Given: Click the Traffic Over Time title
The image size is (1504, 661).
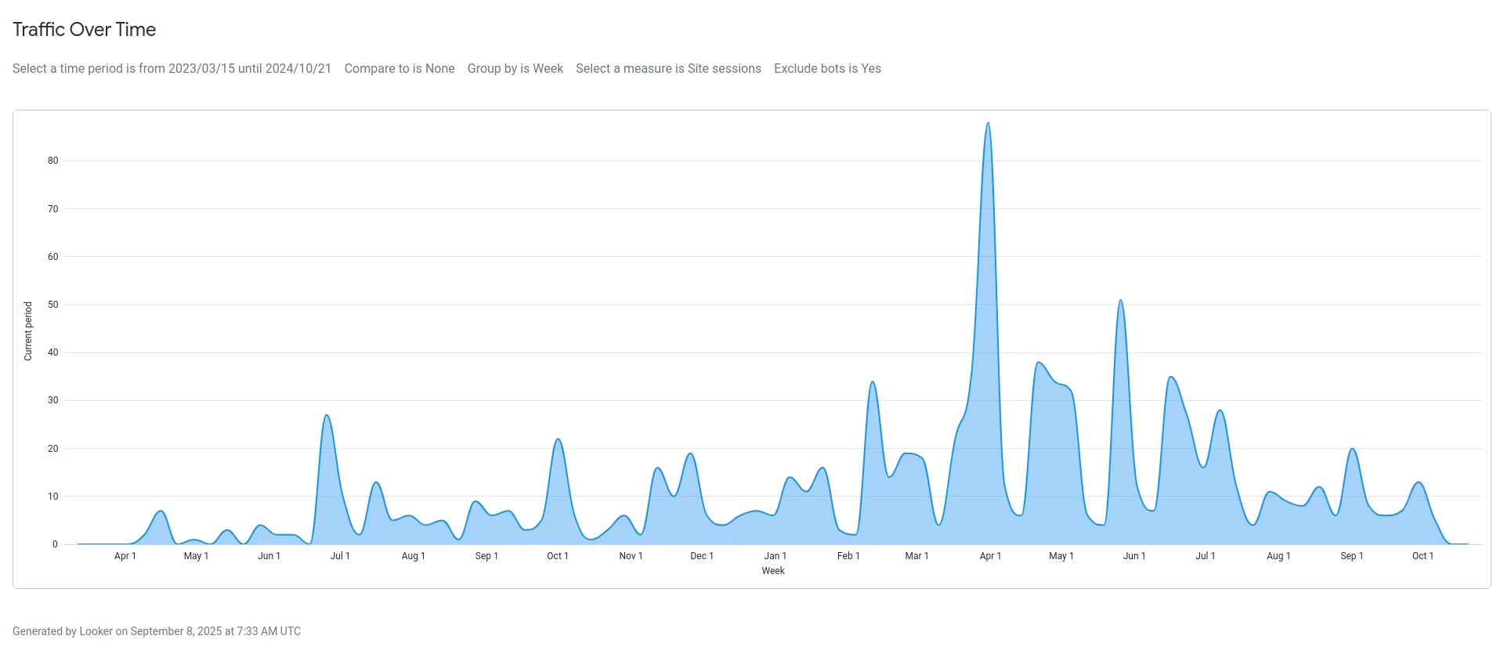Looking at the screenshot, I should pyautogui.click(x=85, y=30).
